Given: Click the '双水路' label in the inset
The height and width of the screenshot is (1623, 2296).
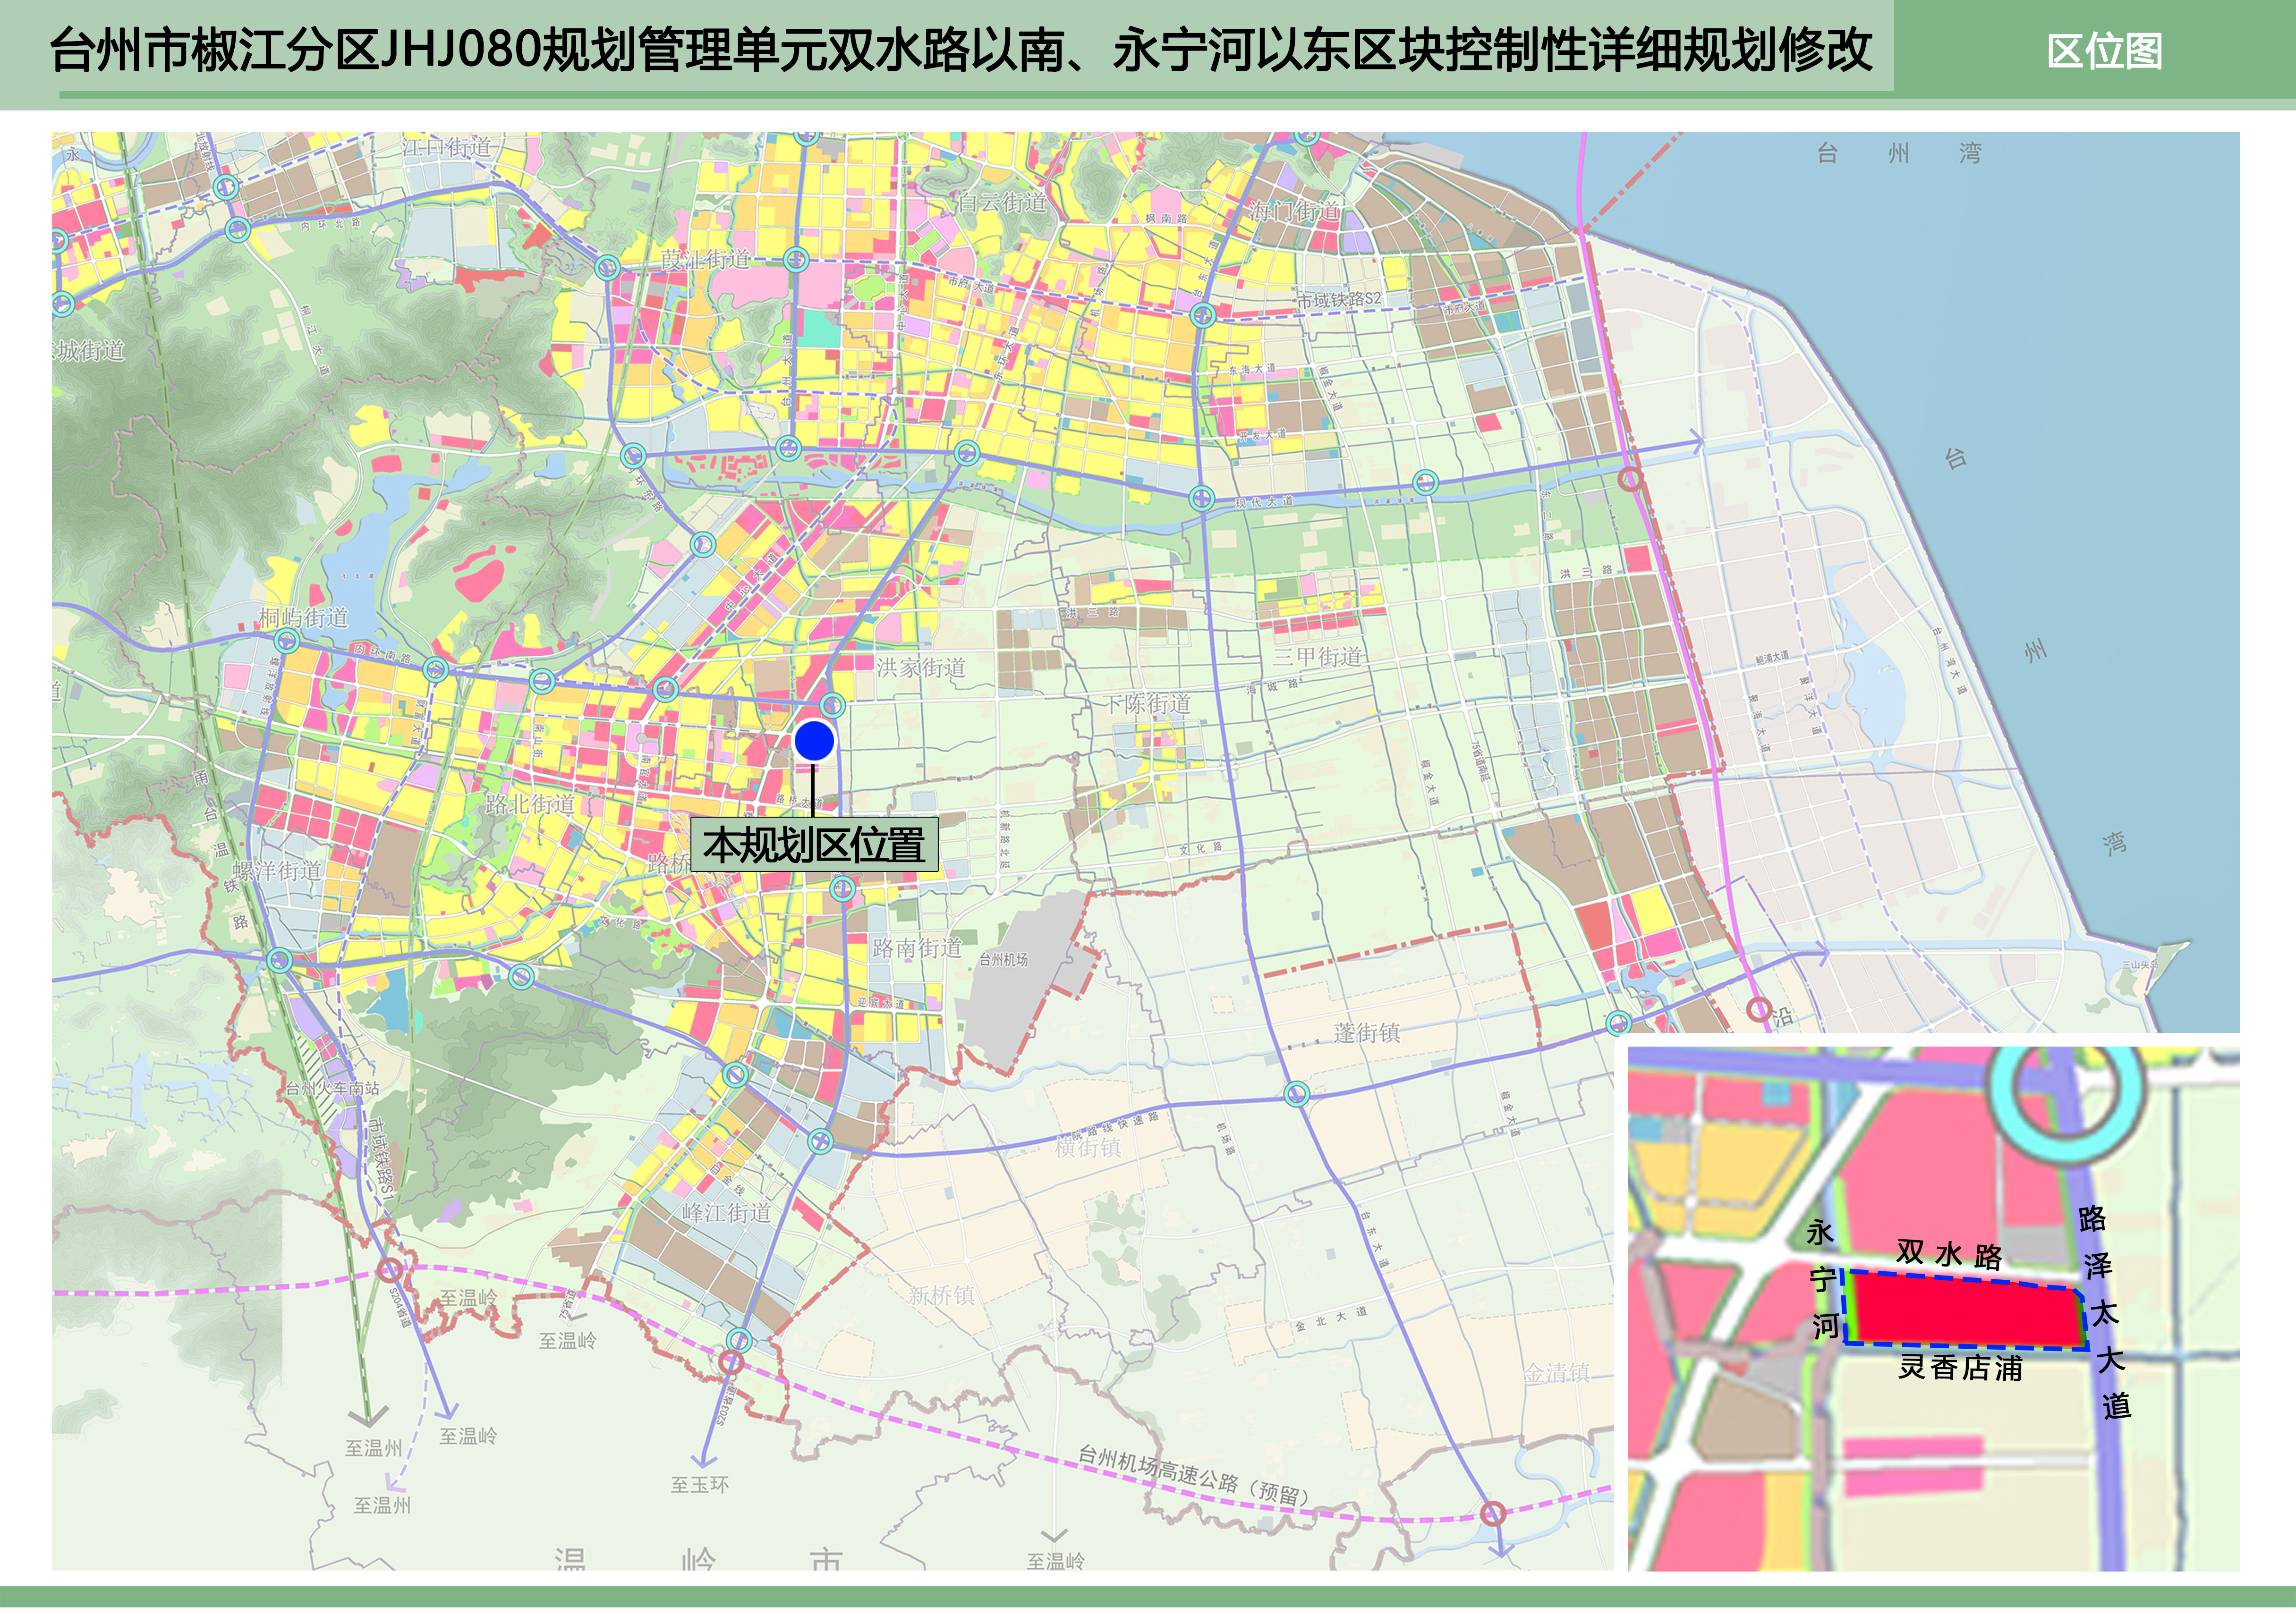Looking at the screenshot, I should point(1949,1253).
